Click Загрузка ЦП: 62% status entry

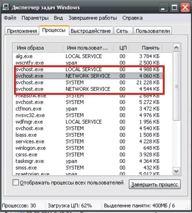(70, 206)
